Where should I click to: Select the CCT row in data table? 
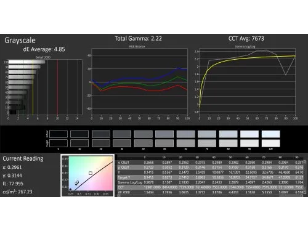211,187
